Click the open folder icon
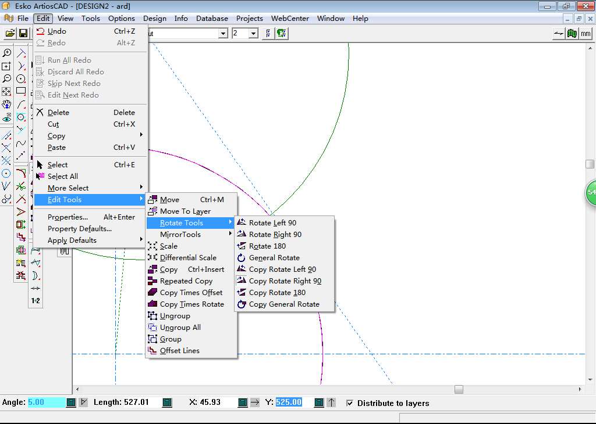Screen dimensions: 596x424 click(10, 34)
